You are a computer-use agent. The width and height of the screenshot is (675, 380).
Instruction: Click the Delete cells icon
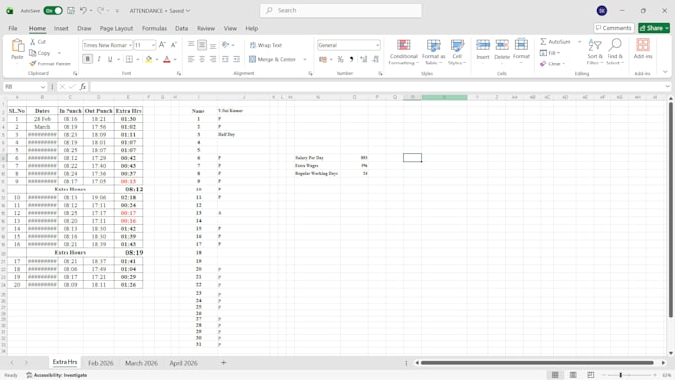[502, 45]
